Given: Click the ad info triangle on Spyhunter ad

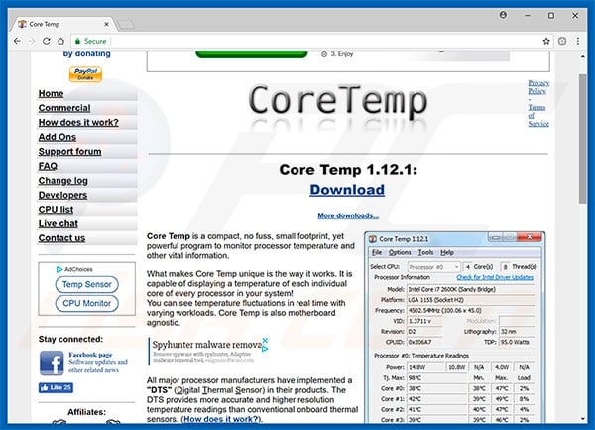Looking at the screenshot, I should (x=265, y=349).
